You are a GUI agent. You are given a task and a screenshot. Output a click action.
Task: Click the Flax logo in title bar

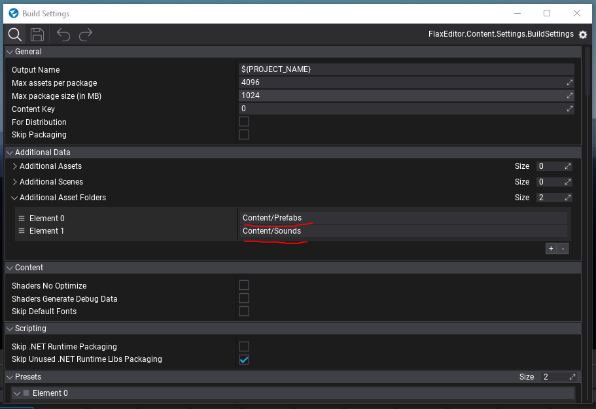click(14, 13)
